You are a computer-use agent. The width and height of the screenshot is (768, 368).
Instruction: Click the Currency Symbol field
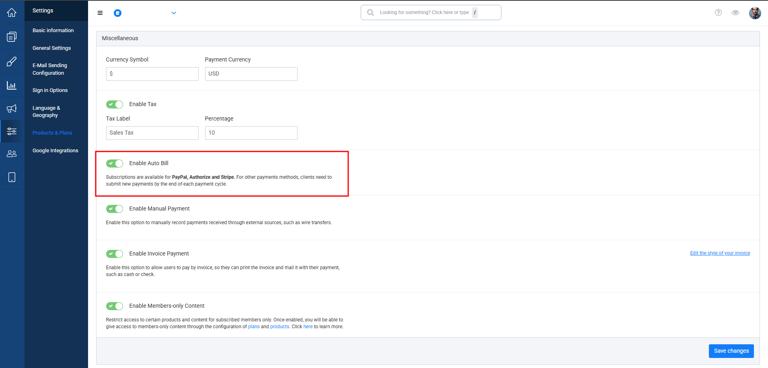(152, 74)
